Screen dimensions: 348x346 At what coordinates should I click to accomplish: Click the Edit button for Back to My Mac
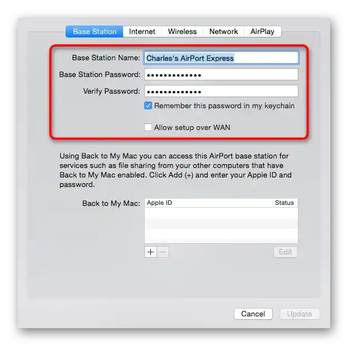[x=286, y=252]
